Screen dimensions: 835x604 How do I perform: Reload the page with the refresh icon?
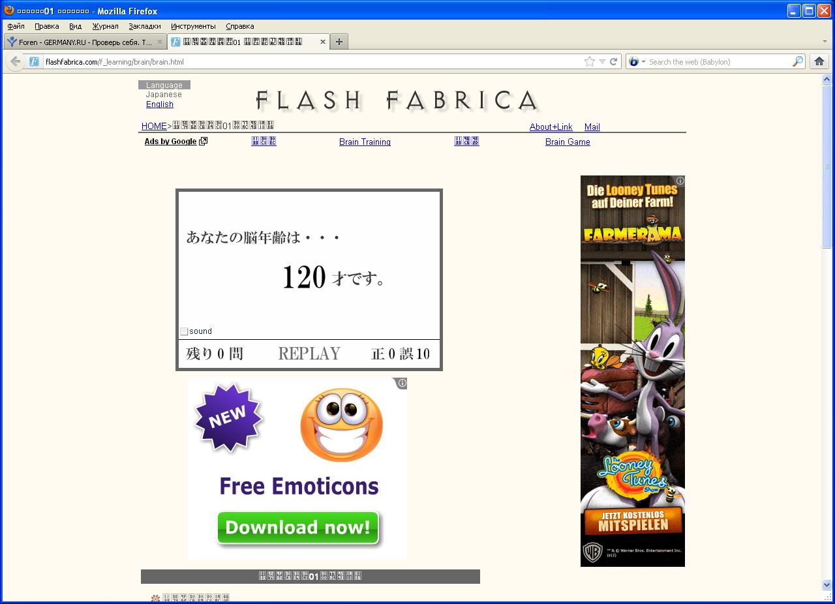point(613,61)
